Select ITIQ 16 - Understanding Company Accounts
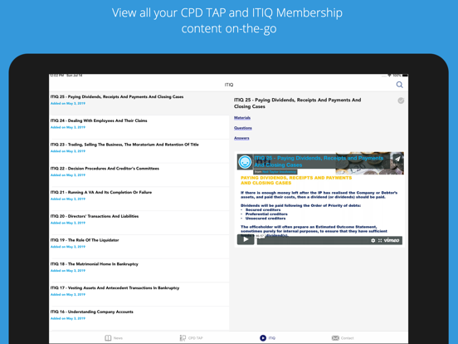 click(x=139, y=318)
